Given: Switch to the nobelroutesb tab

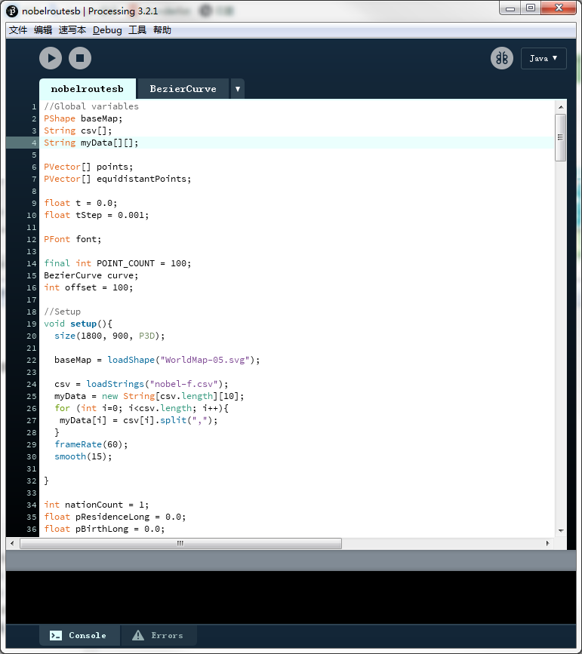Looking at the screenshot, I should click(x=88, y=89).
